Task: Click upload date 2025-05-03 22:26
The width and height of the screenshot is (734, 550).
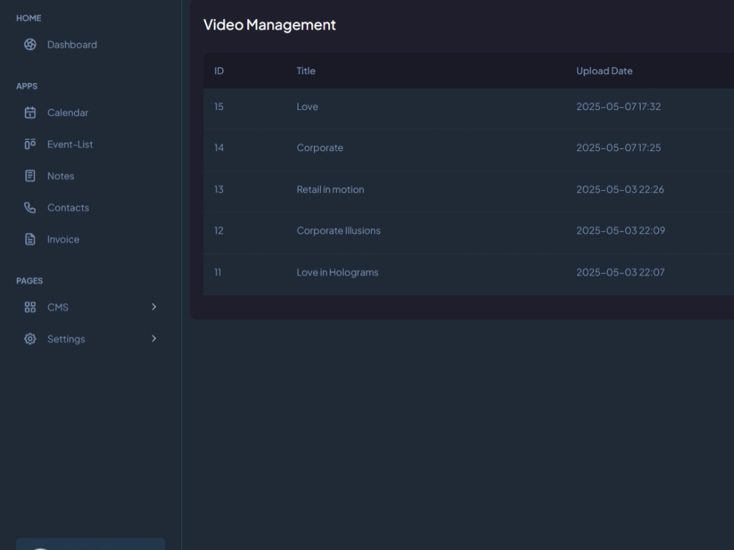Action: coord(619,189)
